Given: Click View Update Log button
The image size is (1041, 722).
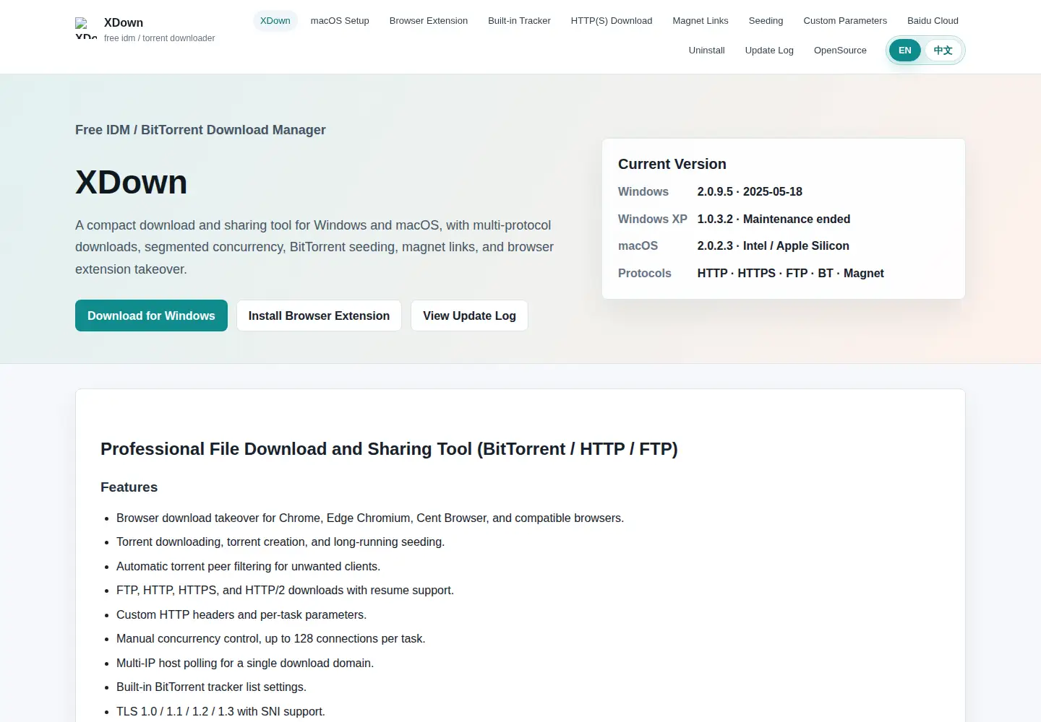Looking at the screenshot, I should [469, 316].
